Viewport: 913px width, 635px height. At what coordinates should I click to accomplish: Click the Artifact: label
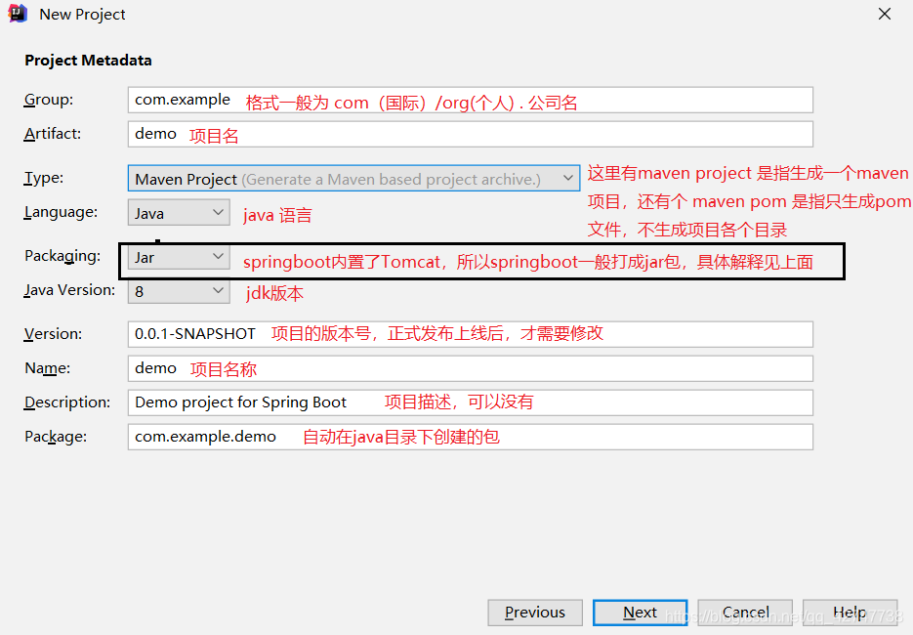53,134
